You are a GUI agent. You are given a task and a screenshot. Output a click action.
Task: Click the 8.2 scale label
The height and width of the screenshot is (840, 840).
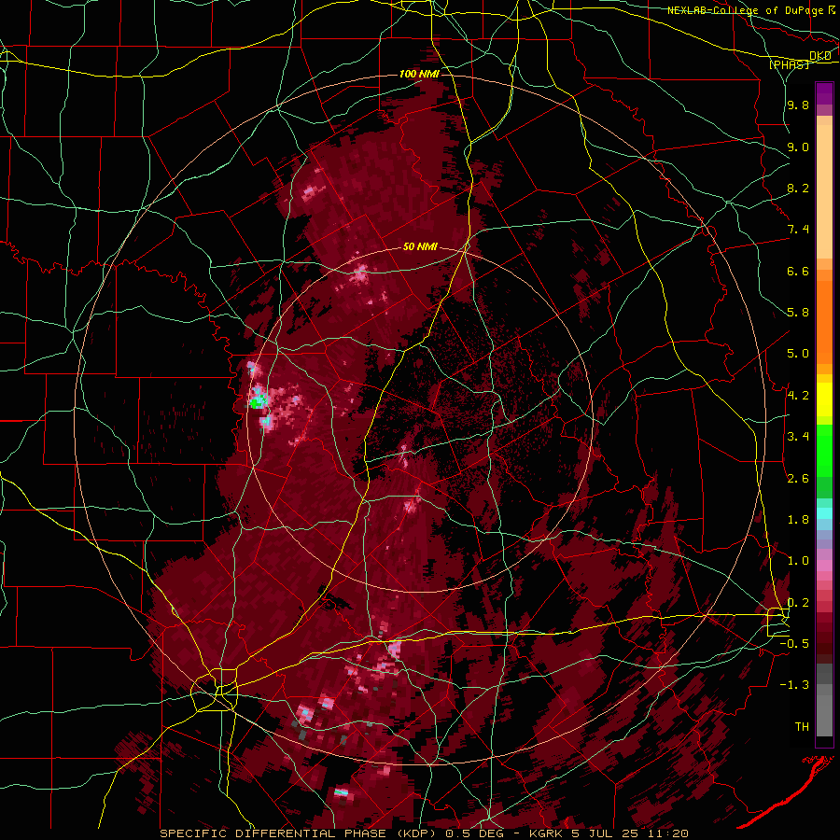pyautogui.click(x=798, y=188)
